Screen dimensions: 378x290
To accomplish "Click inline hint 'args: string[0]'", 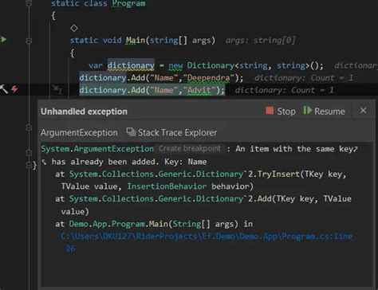I will 260,41.
